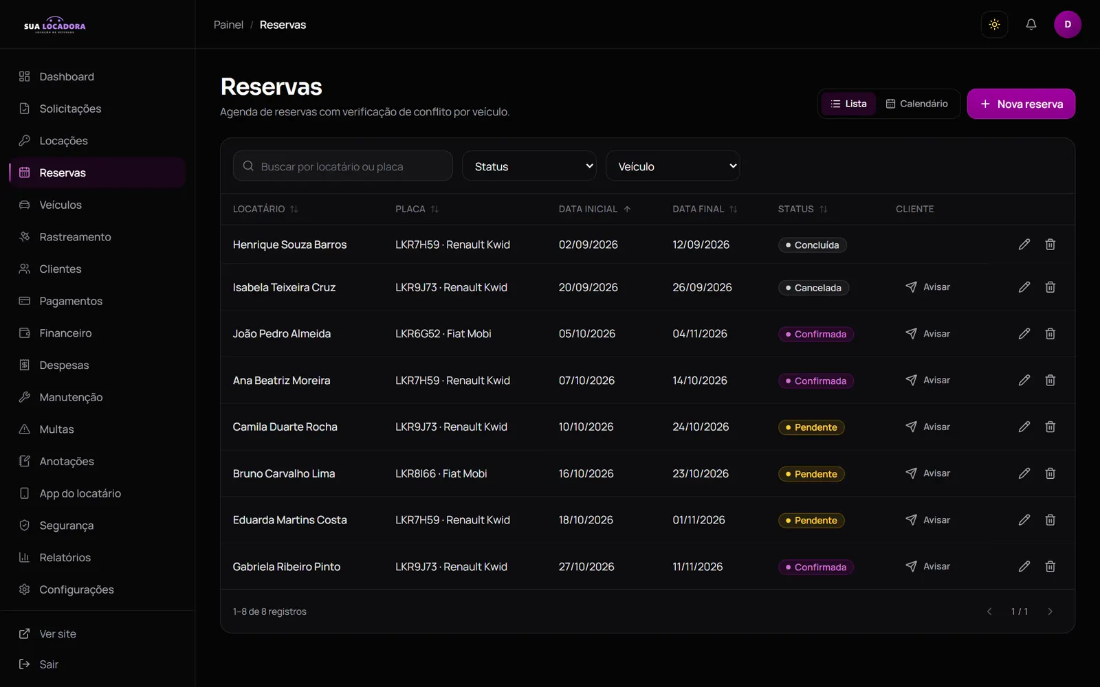
Task: Open Rastreamento in sidebar
Action: tap(98, 237)
